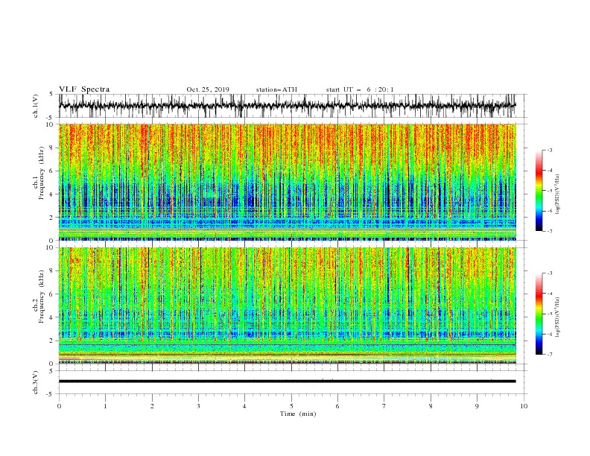Viewport: 590px width, 456px height.
Task: Click the "2" kHz tick on ch.1 frequency axis
Action: click(52, 217)
